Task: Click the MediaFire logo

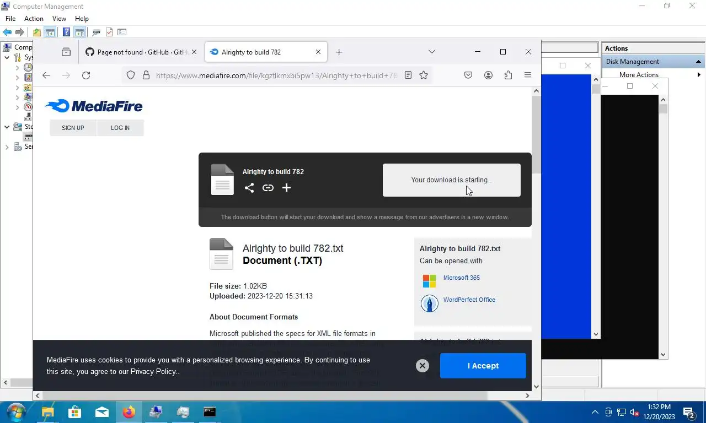Action: pyautogui.click(x=94, y=106)
